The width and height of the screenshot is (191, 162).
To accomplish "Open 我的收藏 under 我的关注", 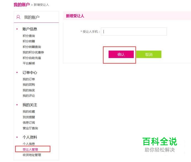I will point(29,111).
